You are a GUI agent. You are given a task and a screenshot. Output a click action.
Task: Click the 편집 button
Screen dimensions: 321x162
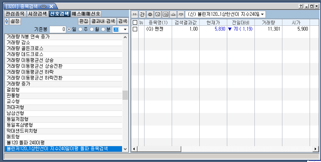pos(84,21)
